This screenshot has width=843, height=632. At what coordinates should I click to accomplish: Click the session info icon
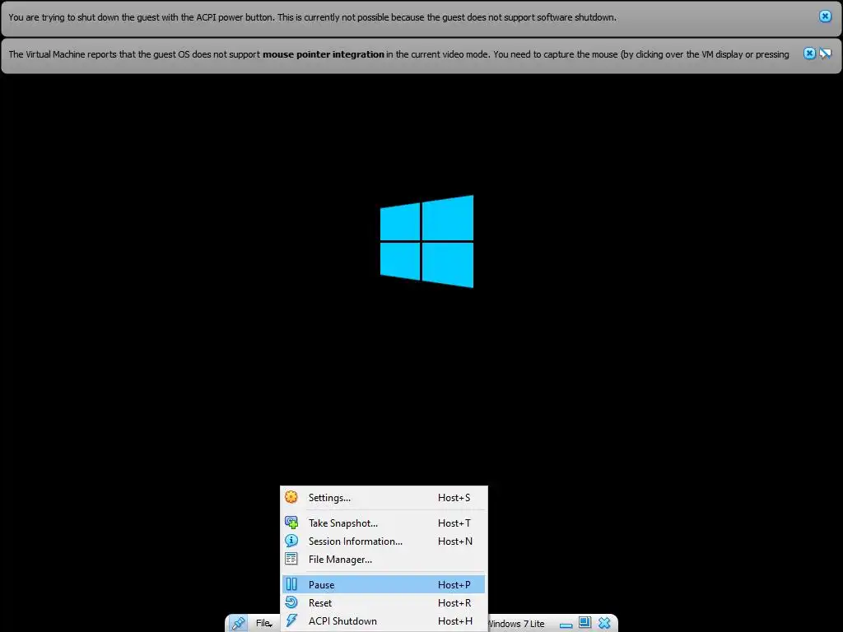point(291,541)
